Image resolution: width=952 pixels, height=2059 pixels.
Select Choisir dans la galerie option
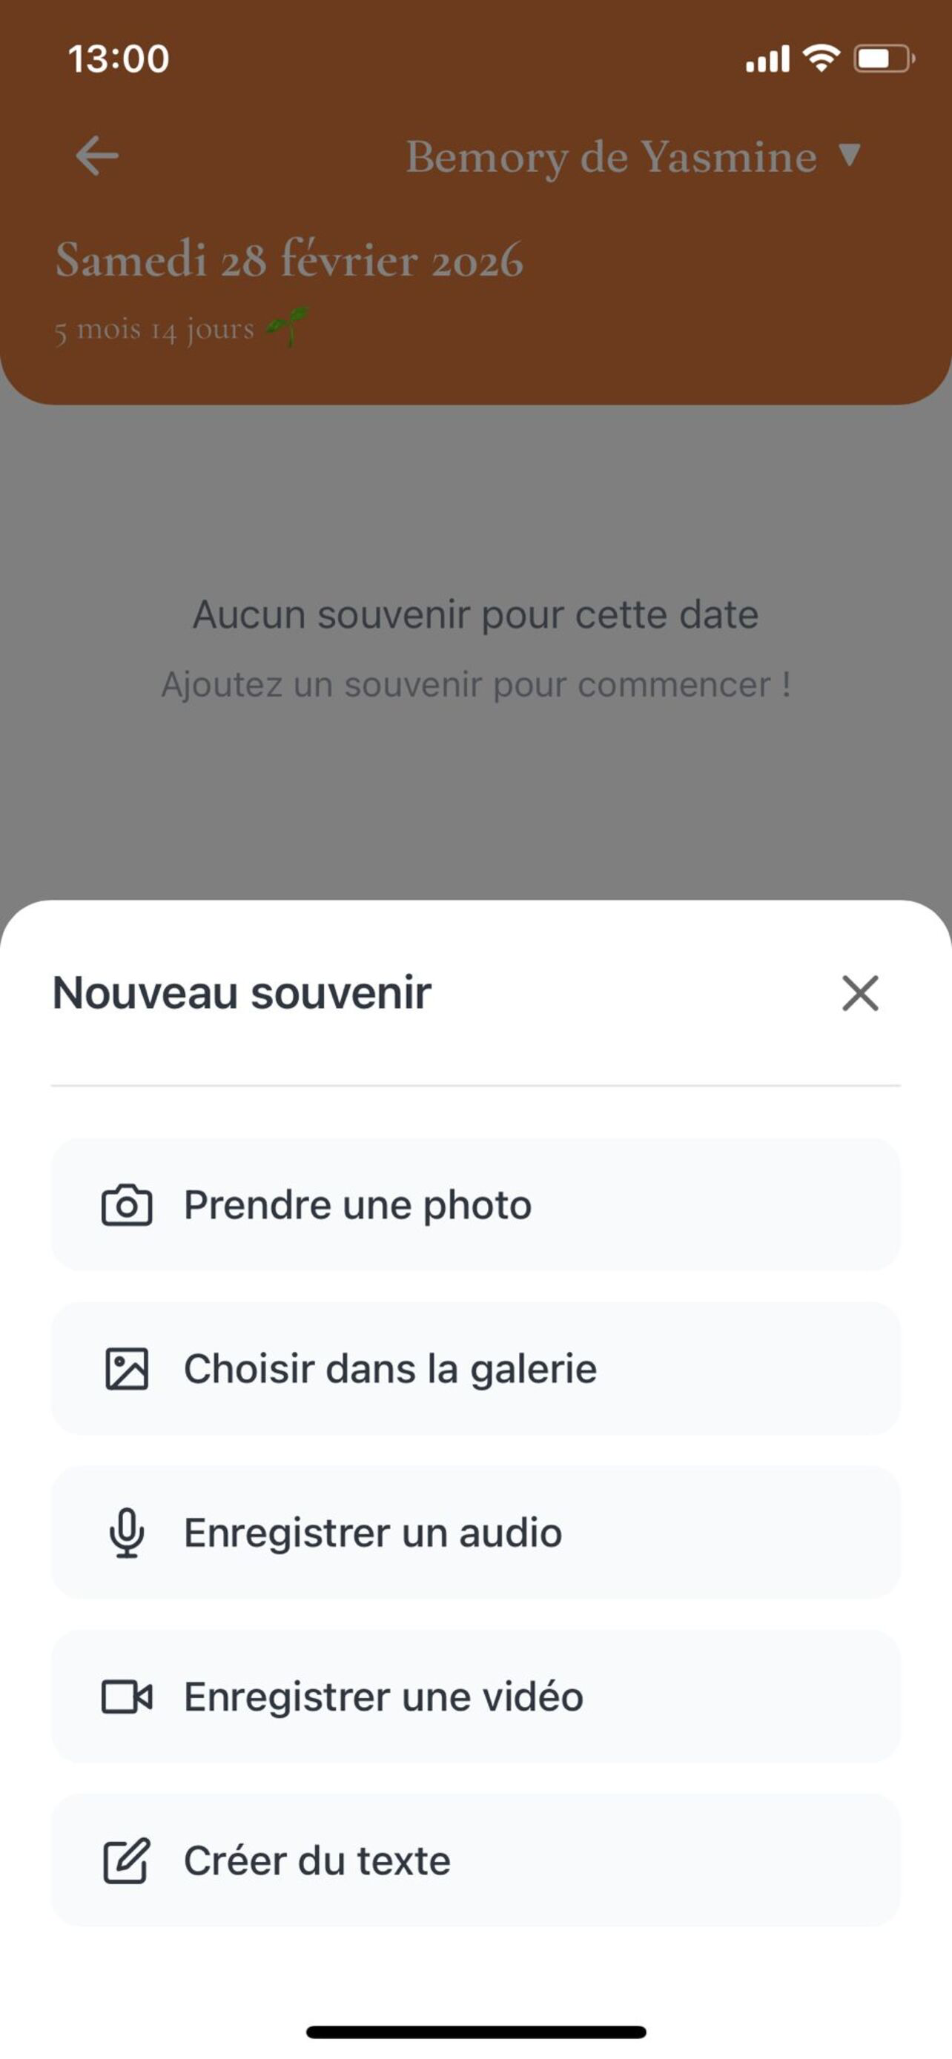click(x=475, y=1368)
